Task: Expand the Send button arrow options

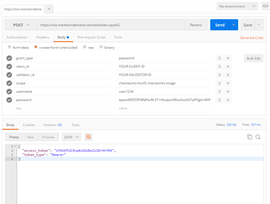Action: point(234,25)
